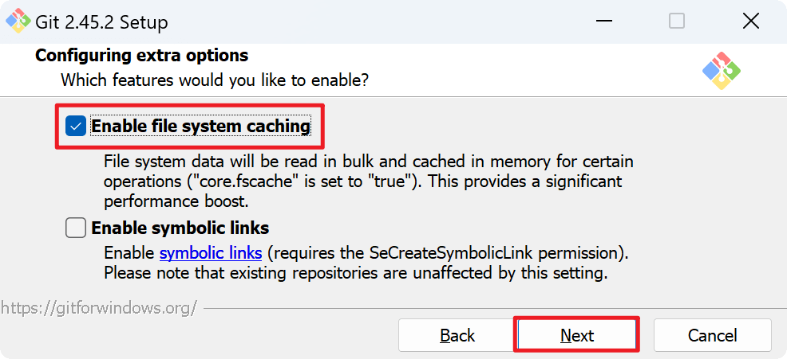The width and height of the screenshot is (787, 359).
Task: Click "Which features would you like to enable?"
Action: [215, 80]
